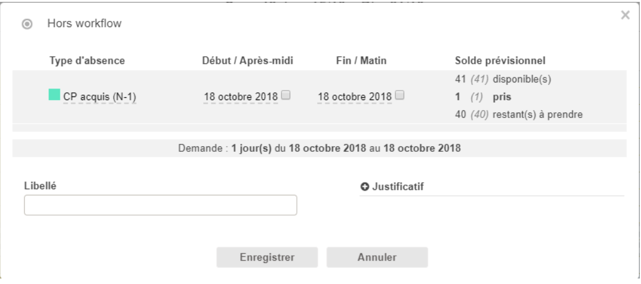Cancel with the Annuler button
The width and height of the screenshot is (641, 284).
coord(377,257)
